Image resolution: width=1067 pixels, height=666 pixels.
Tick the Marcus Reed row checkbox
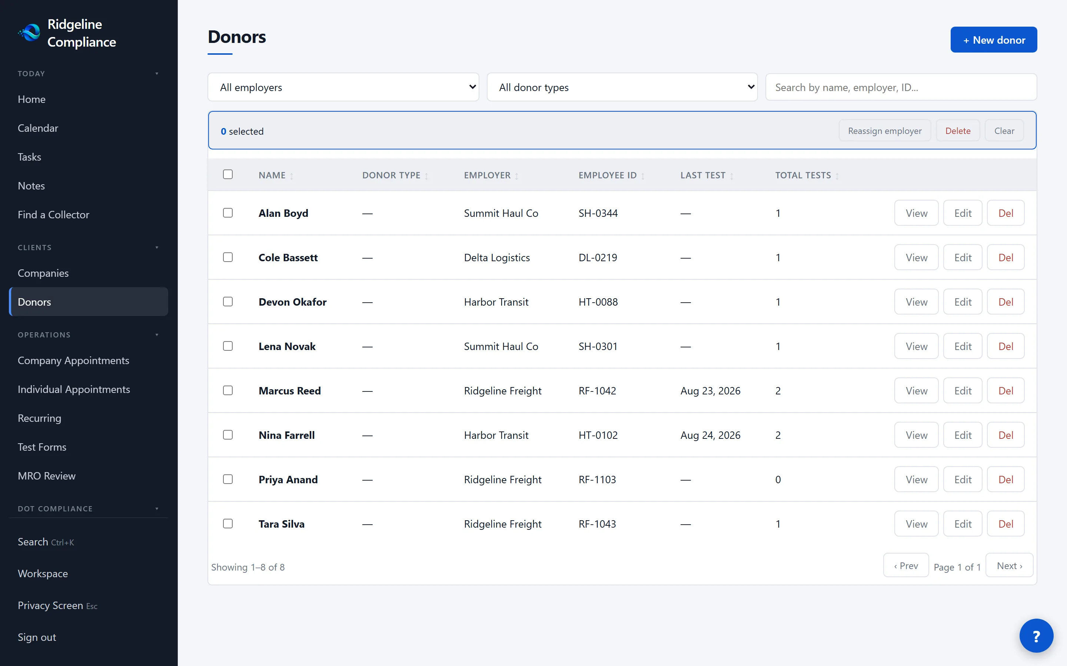click(228, 391)
